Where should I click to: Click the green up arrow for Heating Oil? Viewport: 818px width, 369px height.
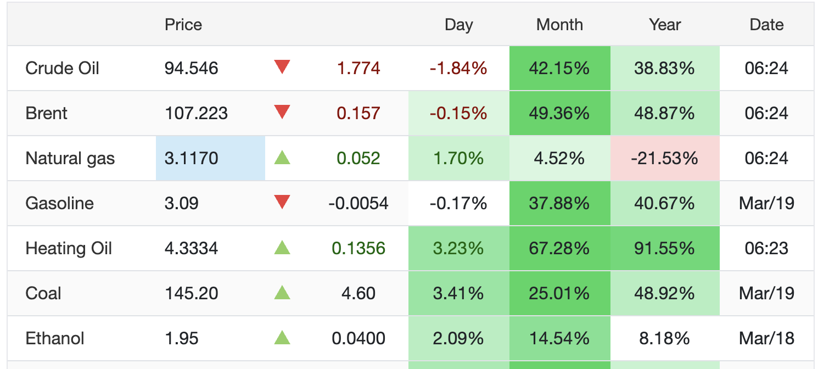click(282, 248)
